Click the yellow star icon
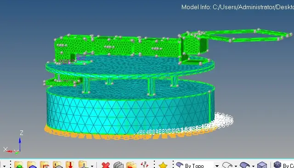 pos(163,165)
